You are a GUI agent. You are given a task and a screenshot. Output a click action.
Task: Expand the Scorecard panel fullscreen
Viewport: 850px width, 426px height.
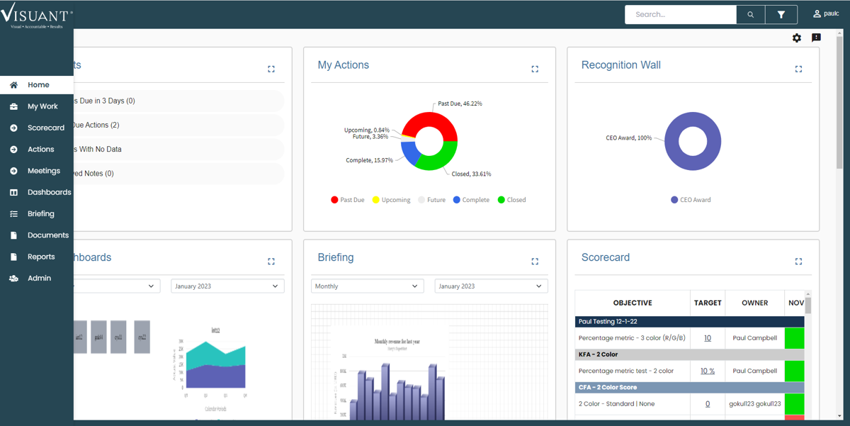click(x=798, y=262)
